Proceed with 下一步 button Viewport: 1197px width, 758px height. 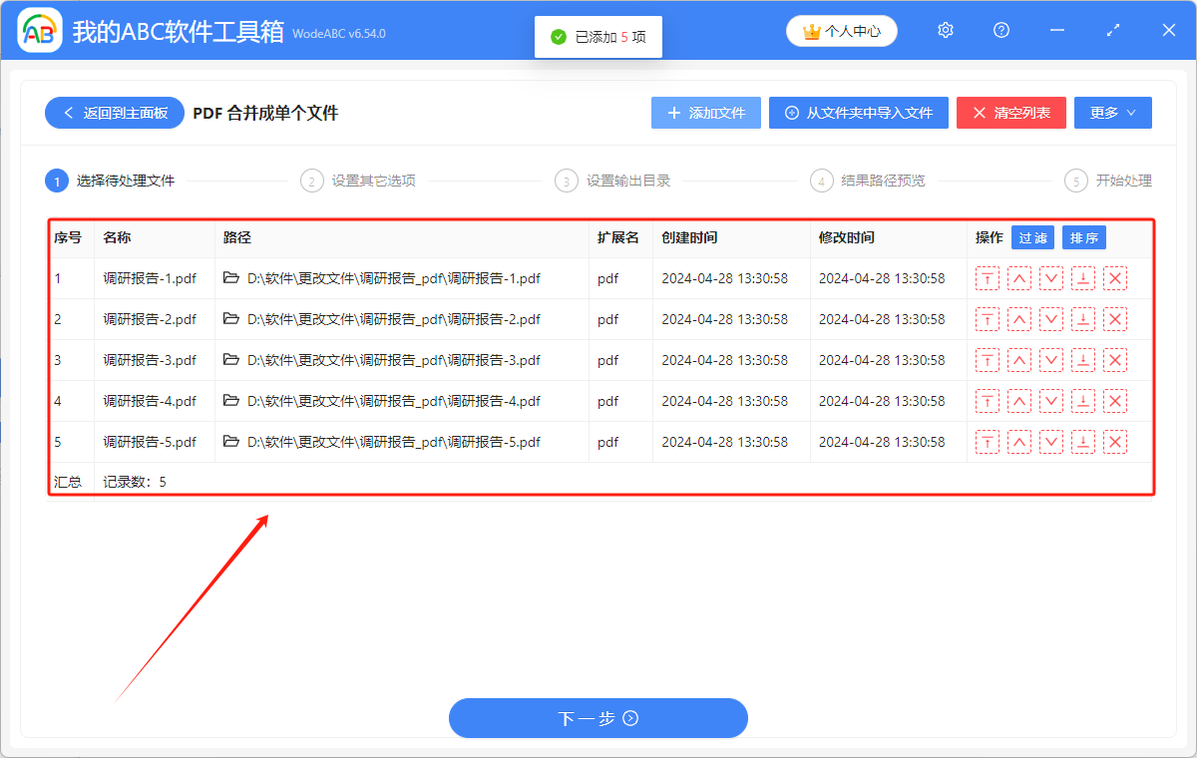[598, 718]
